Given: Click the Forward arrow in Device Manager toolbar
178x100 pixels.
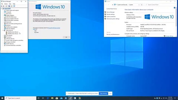Looking at the screenshot, I should coord(4,6).
